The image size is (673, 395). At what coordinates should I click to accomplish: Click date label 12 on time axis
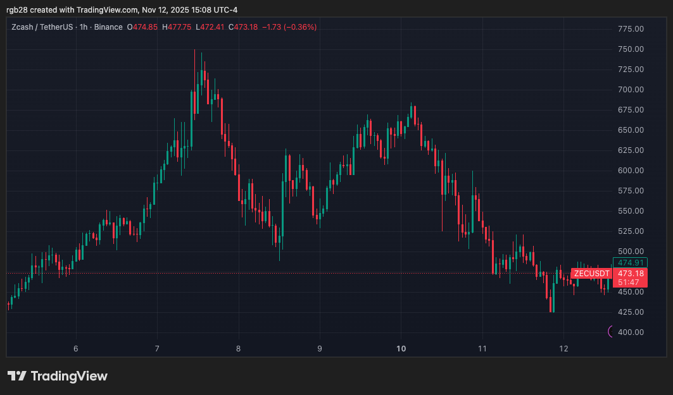tap(564, 348)
